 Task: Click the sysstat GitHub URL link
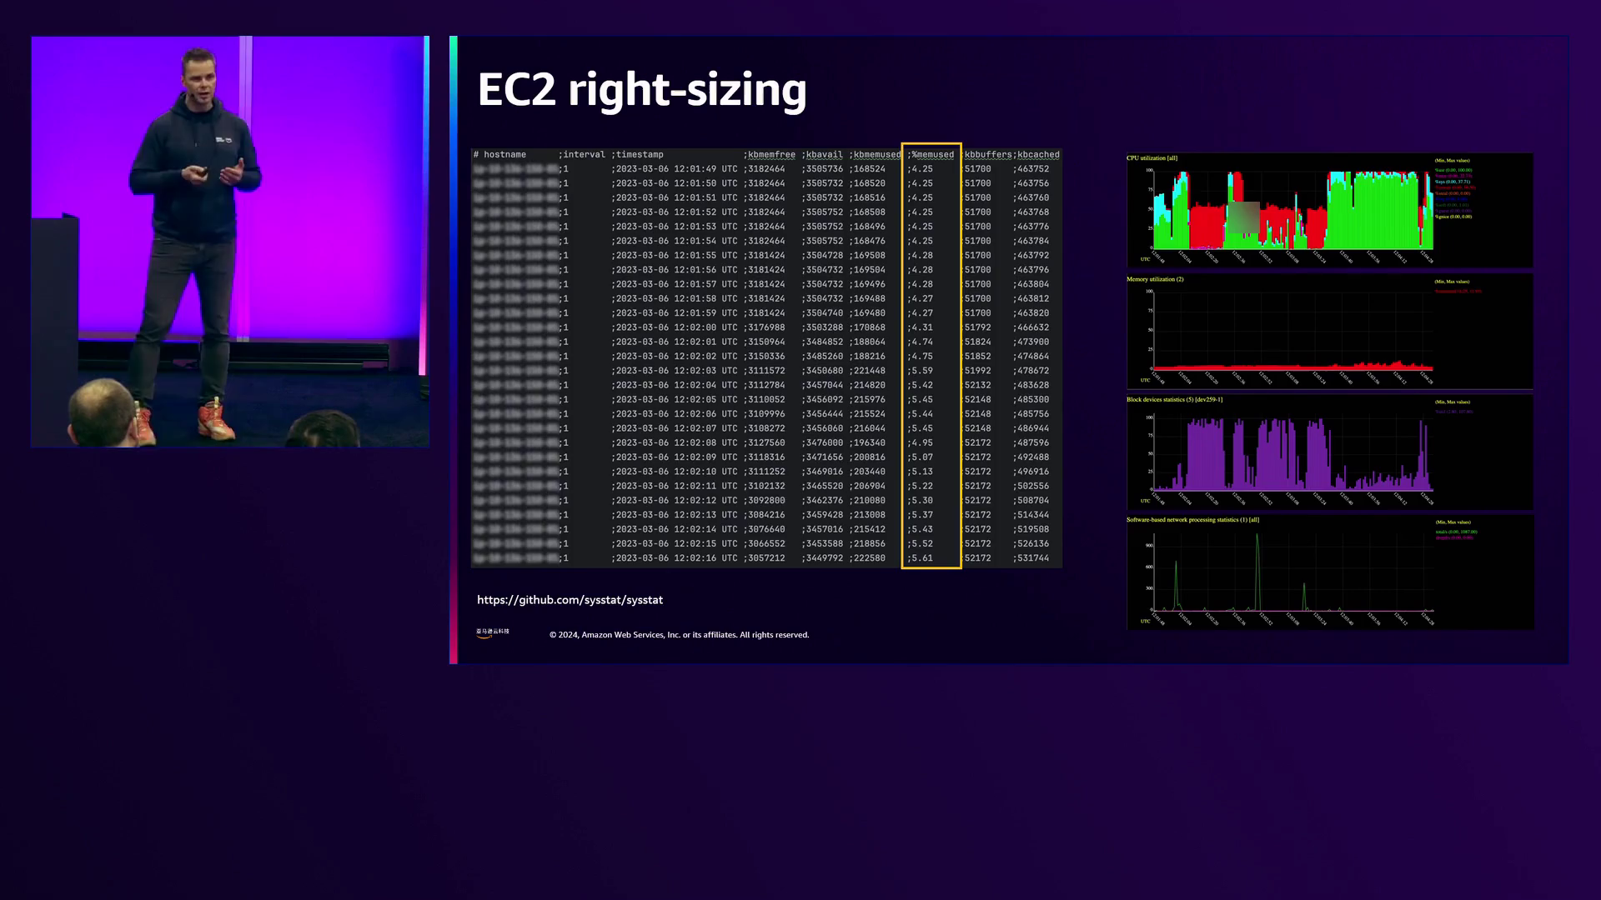570,600
